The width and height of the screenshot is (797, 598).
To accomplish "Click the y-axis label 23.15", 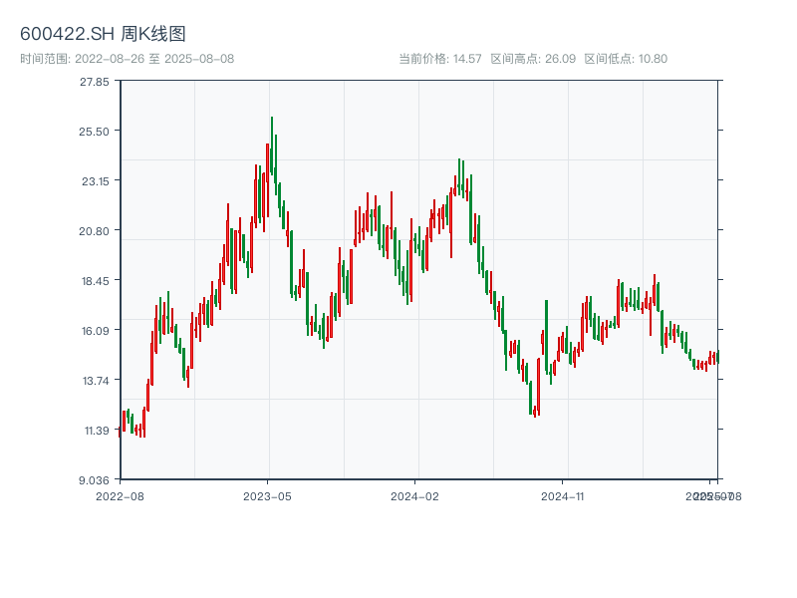I will click(96, 181).
